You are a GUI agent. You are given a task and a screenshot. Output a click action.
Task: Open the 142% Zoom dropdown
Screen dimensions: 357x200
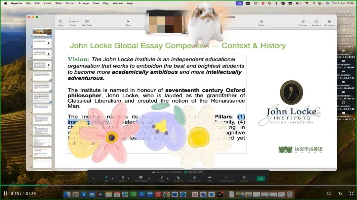point(73,21)
